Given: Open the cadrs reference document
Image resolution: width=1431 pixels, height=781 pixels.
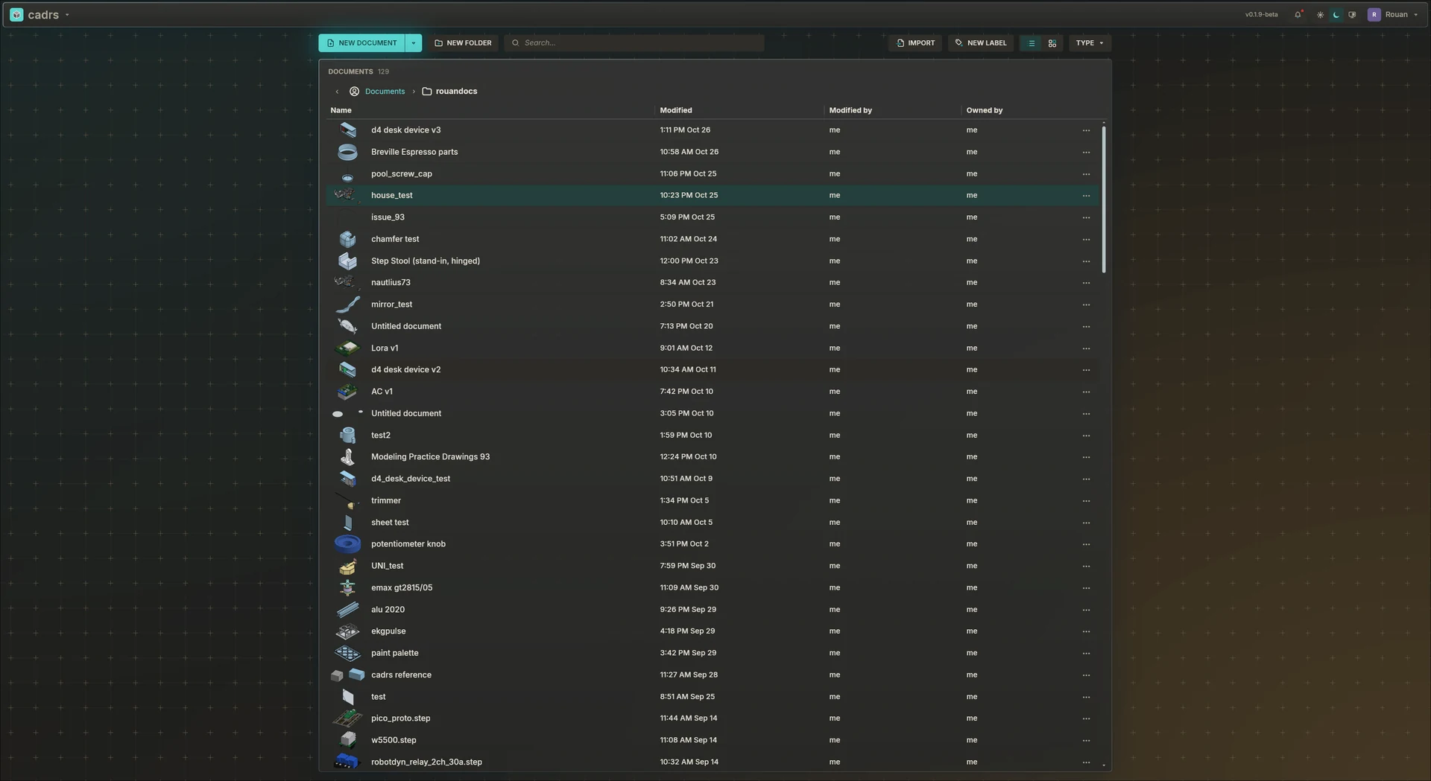Looking at the screenshot, I should (401, 675).
